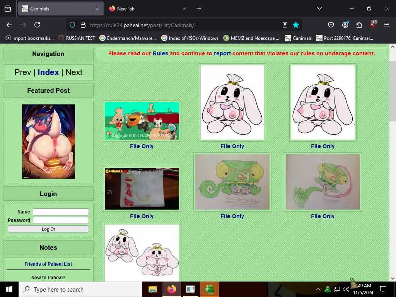Click File Only under the Canimals logo thumbnail
Viewport: 396px width, 297px height.
pos(142,216)
